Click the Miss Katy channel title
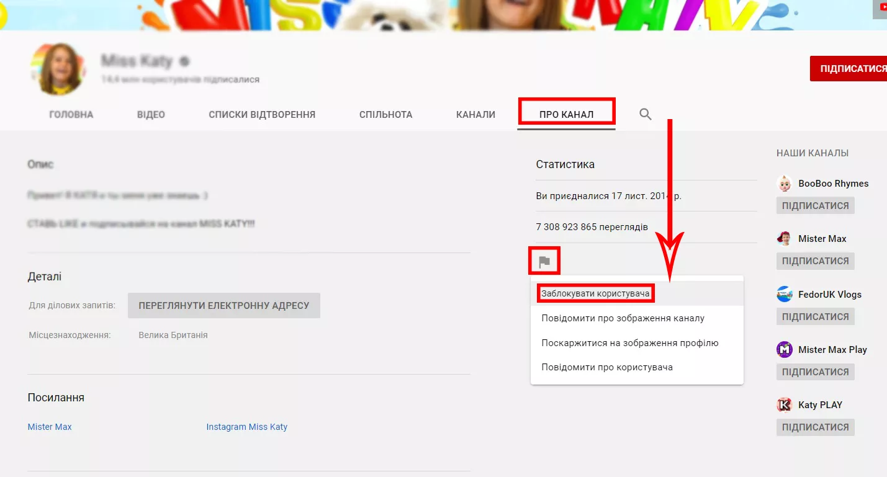 coord(137,61)
